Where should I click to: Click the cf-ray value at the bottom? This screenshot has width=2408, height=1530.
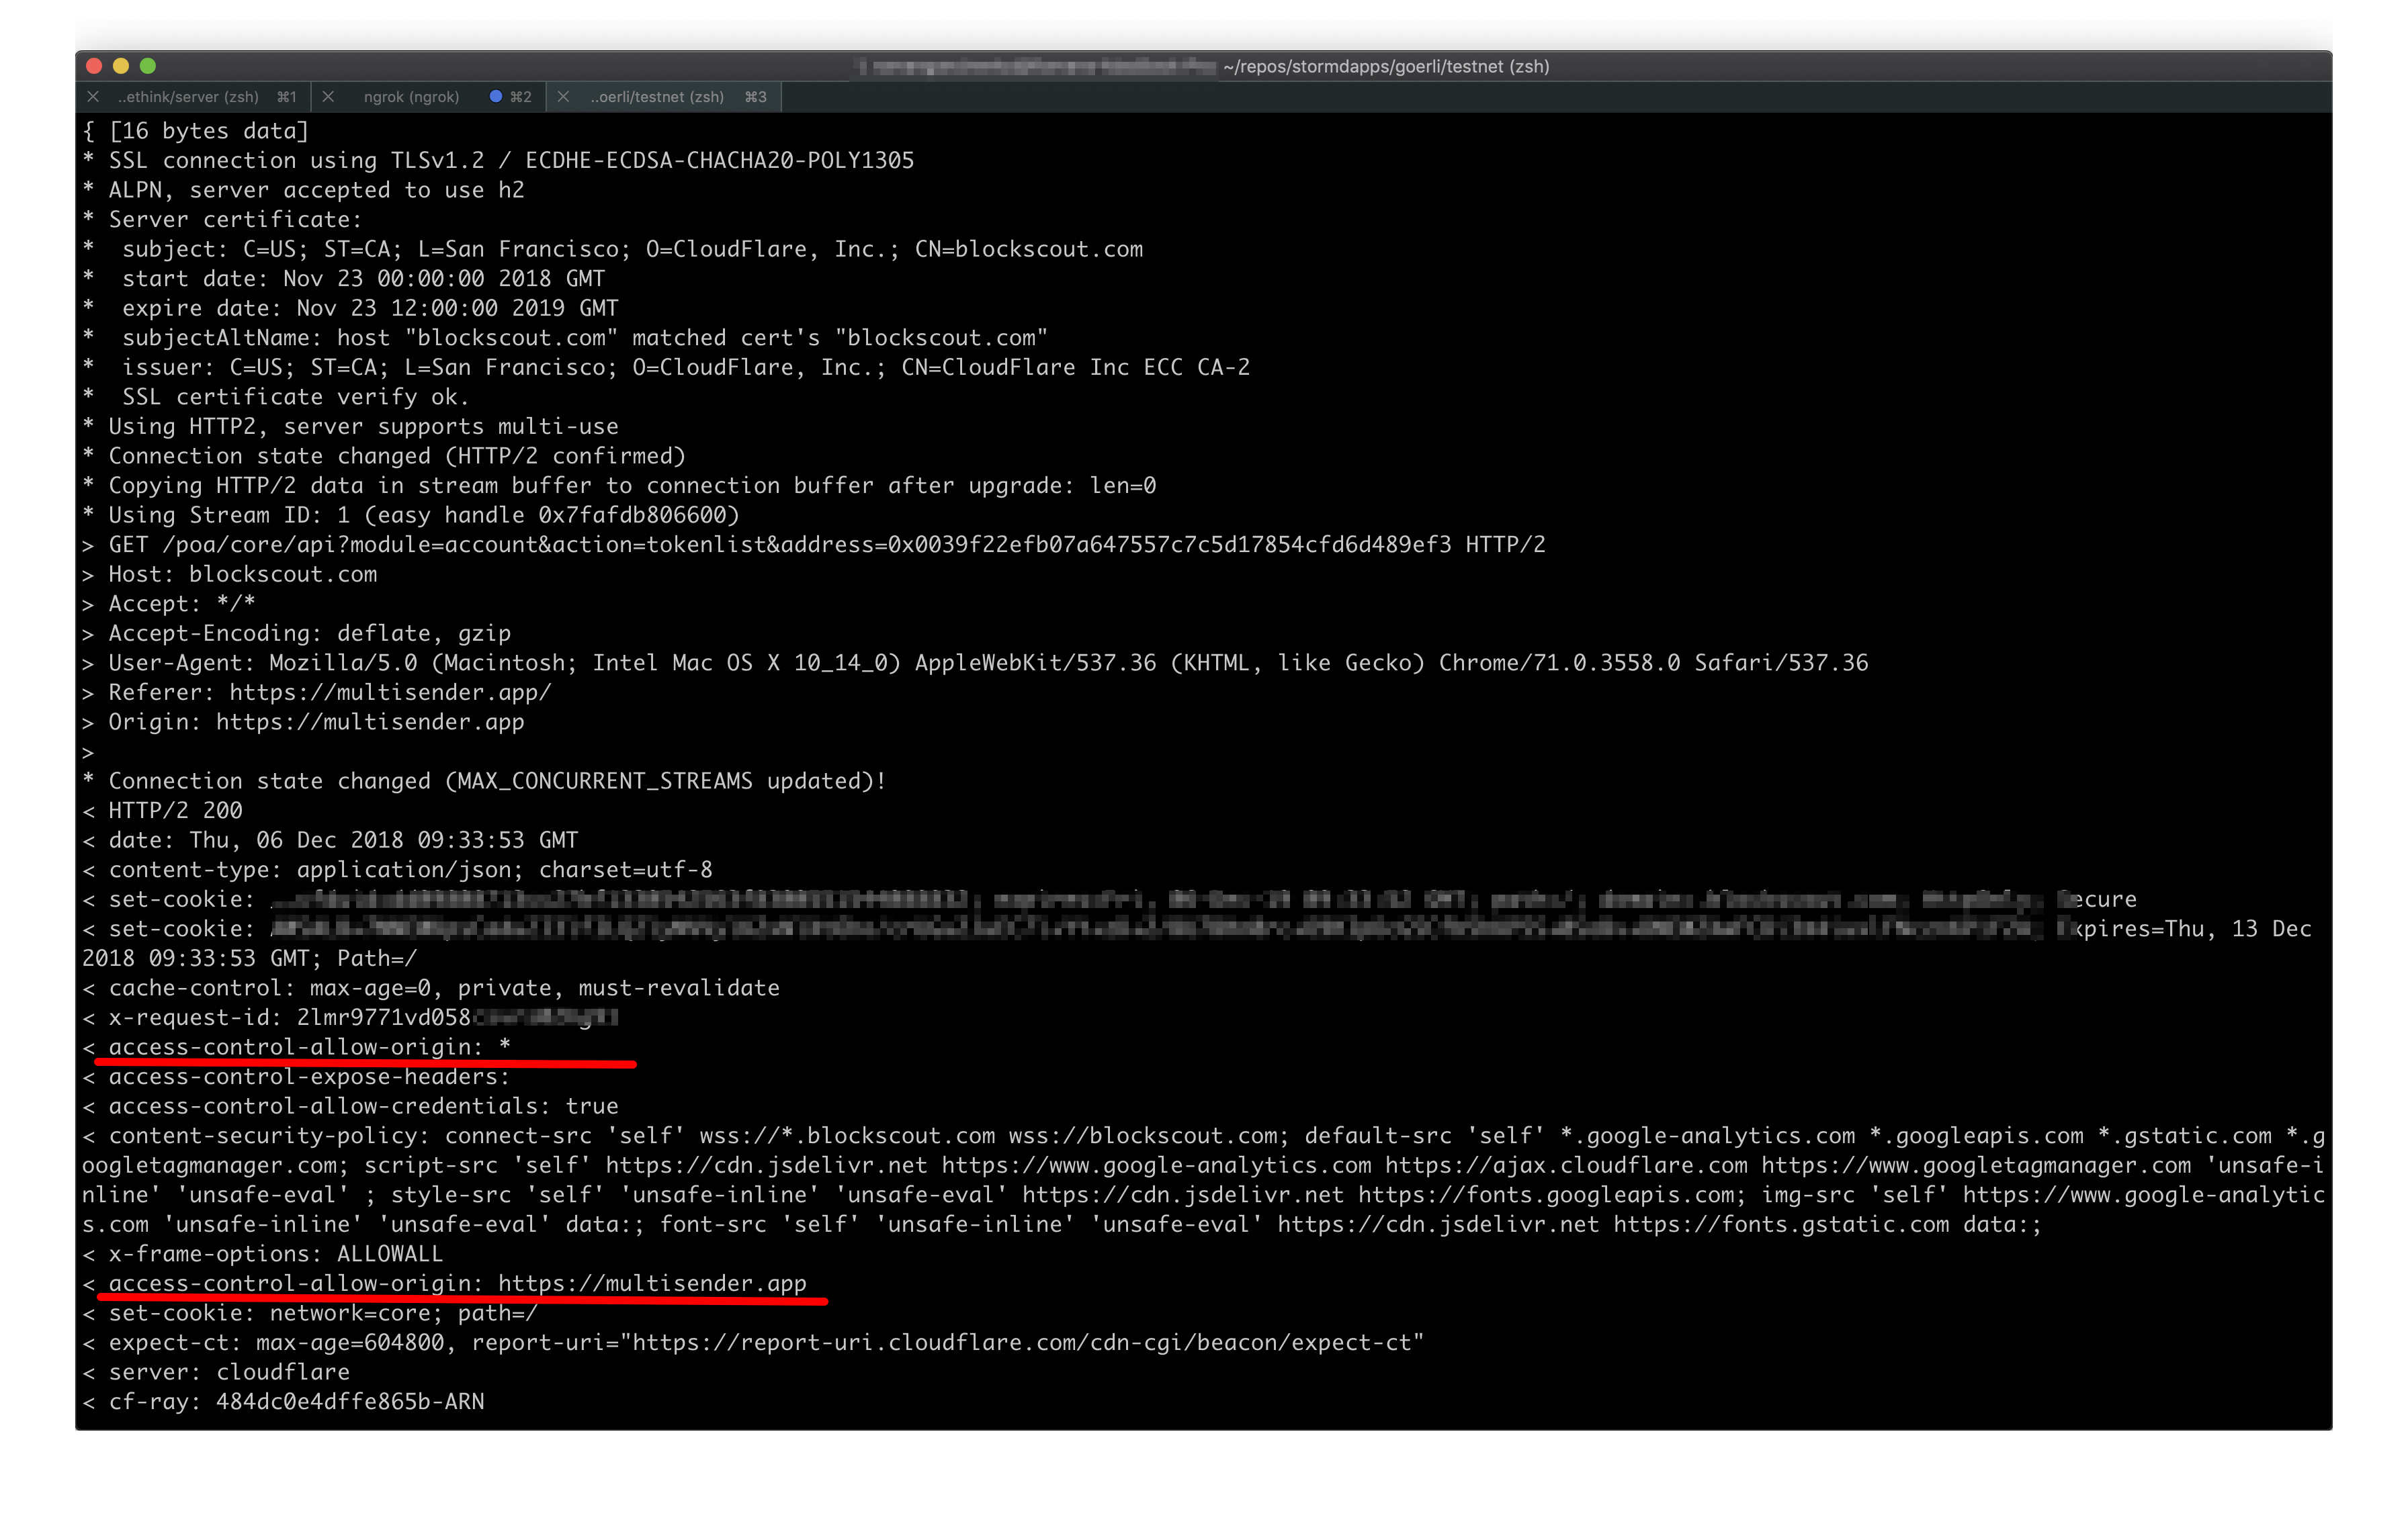point(349,1401)
